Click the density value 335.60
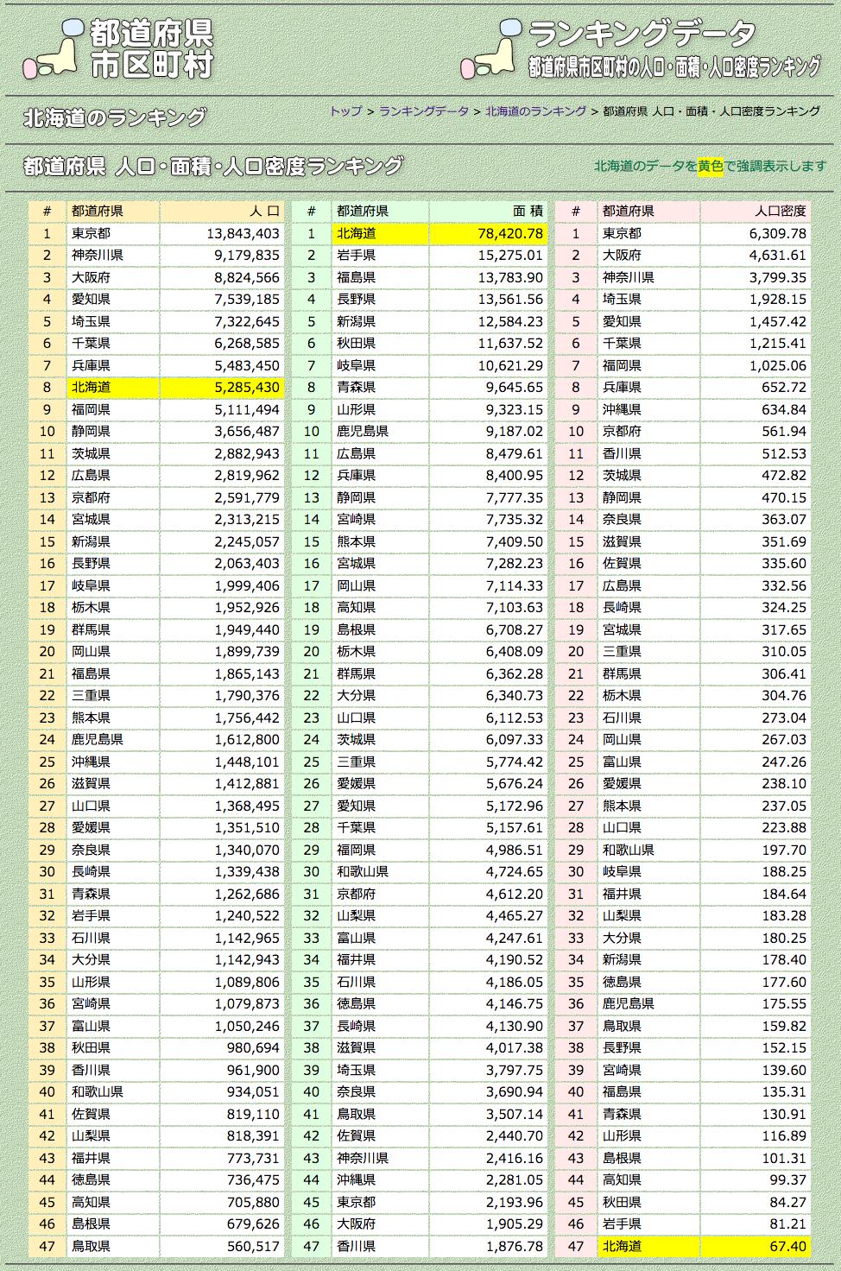The image size is (841, 1271). 784,563
